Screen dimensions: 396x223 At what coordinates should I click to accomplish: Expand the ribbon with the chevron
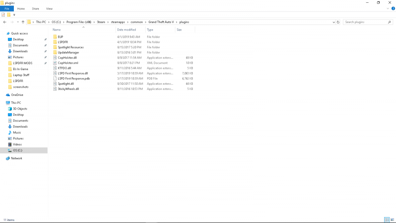click(x=388, y=9)
